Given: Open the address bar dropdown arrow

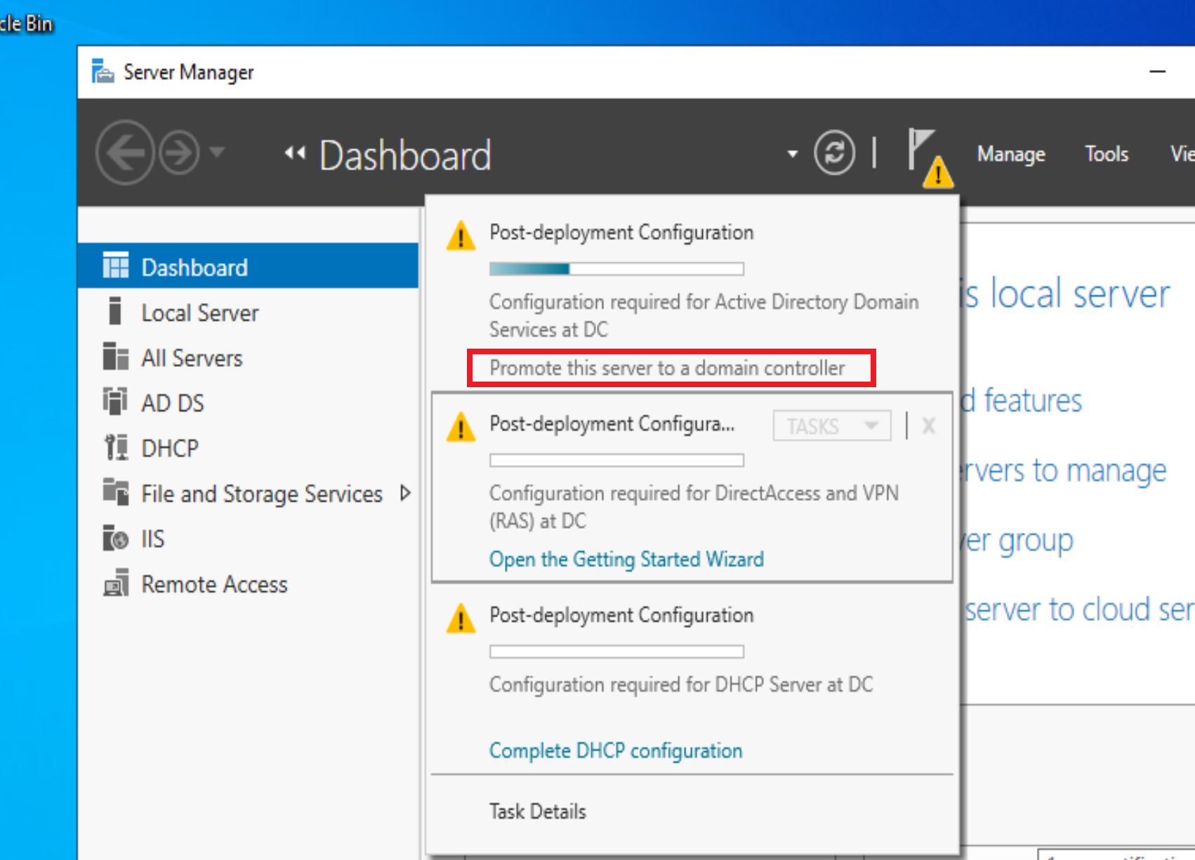Looking at the screenshot, I should click(x=793, y=154).
